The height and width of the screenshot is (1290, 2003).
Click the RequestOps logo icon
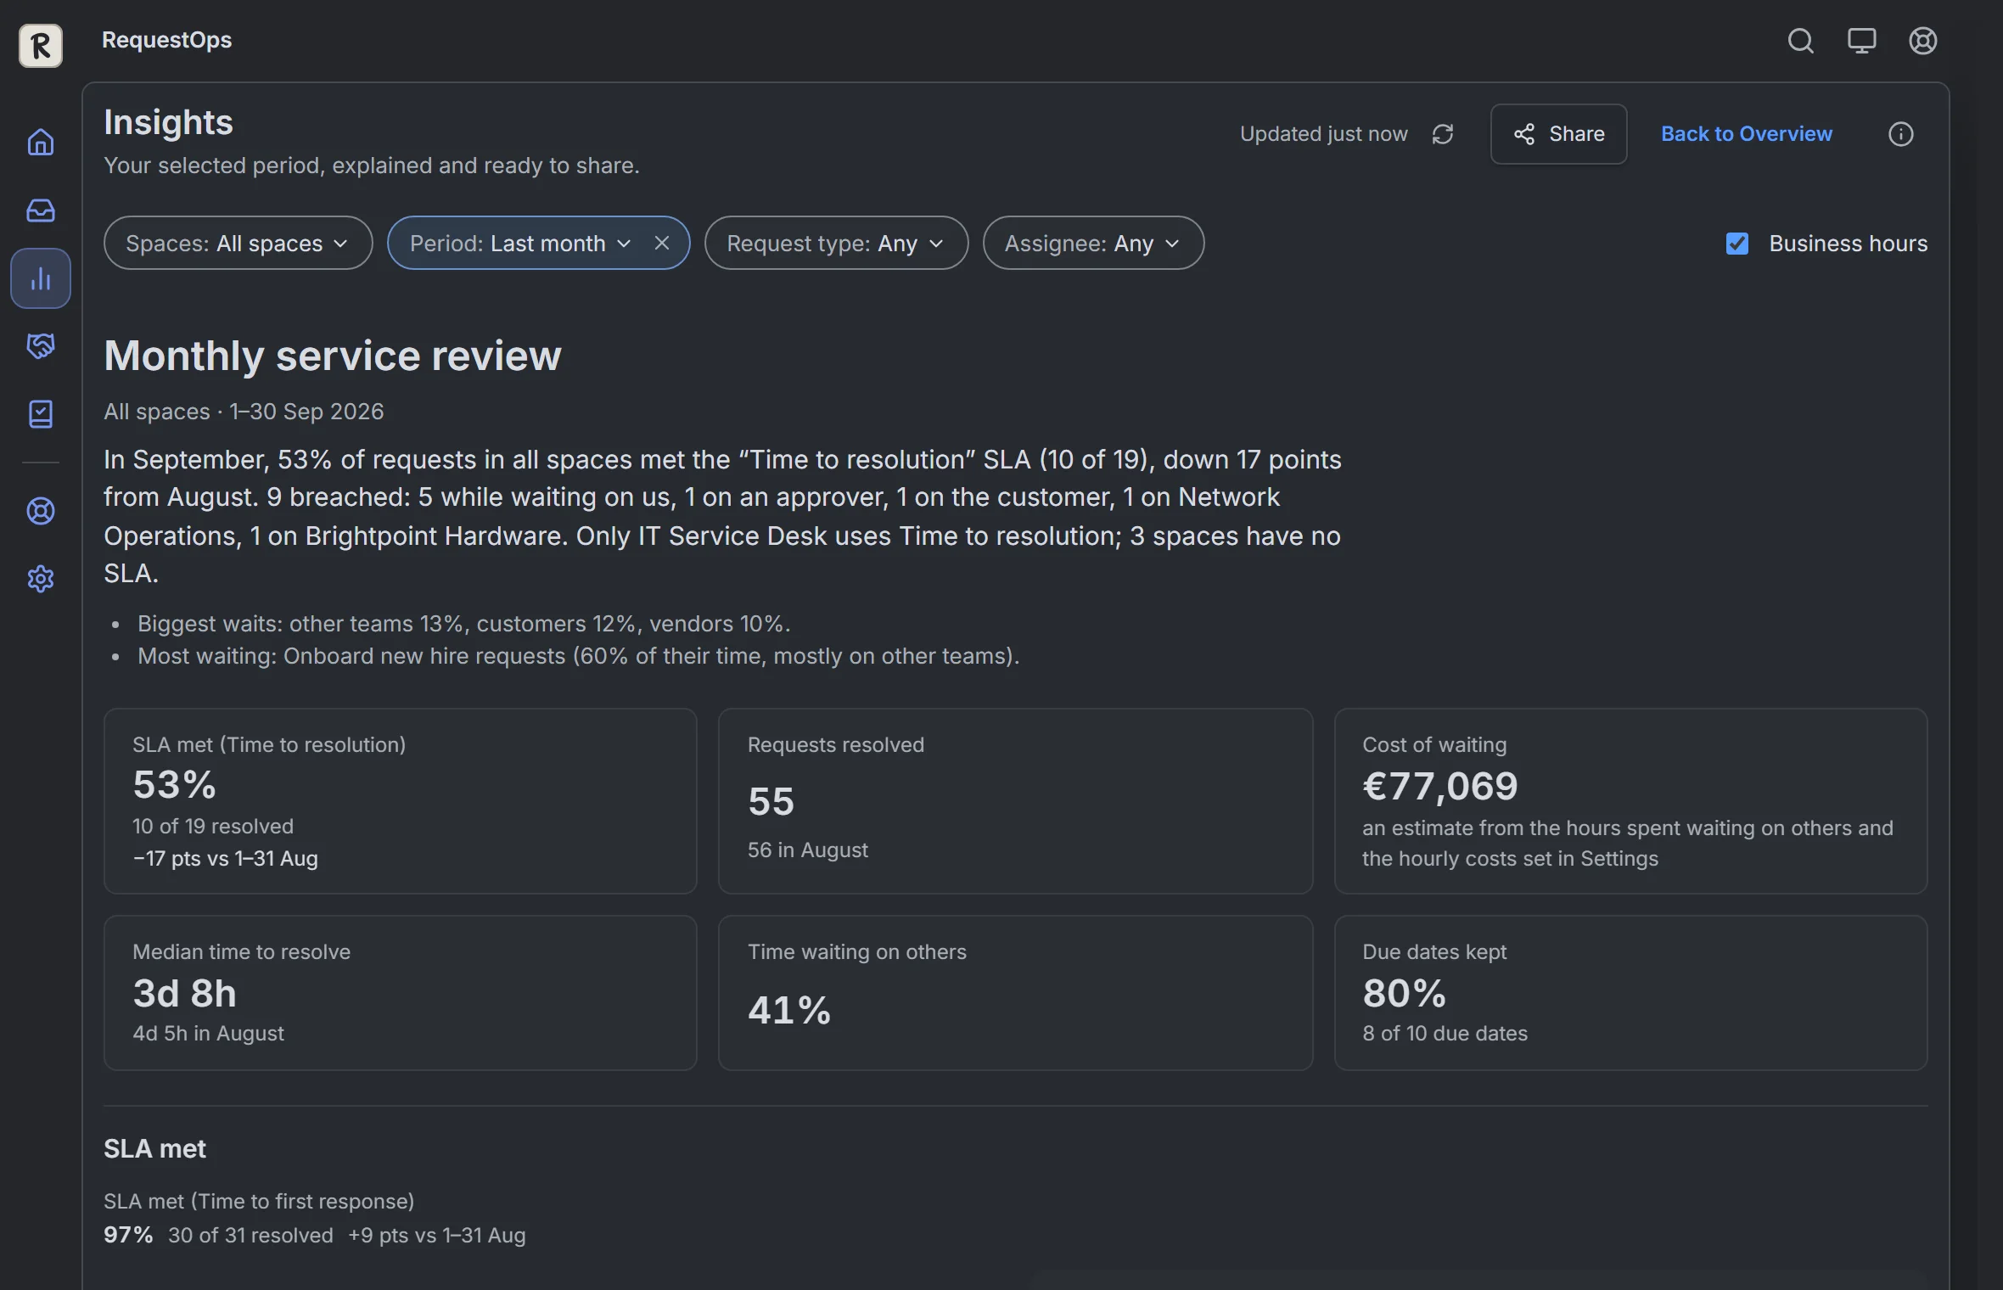(41, 45)
